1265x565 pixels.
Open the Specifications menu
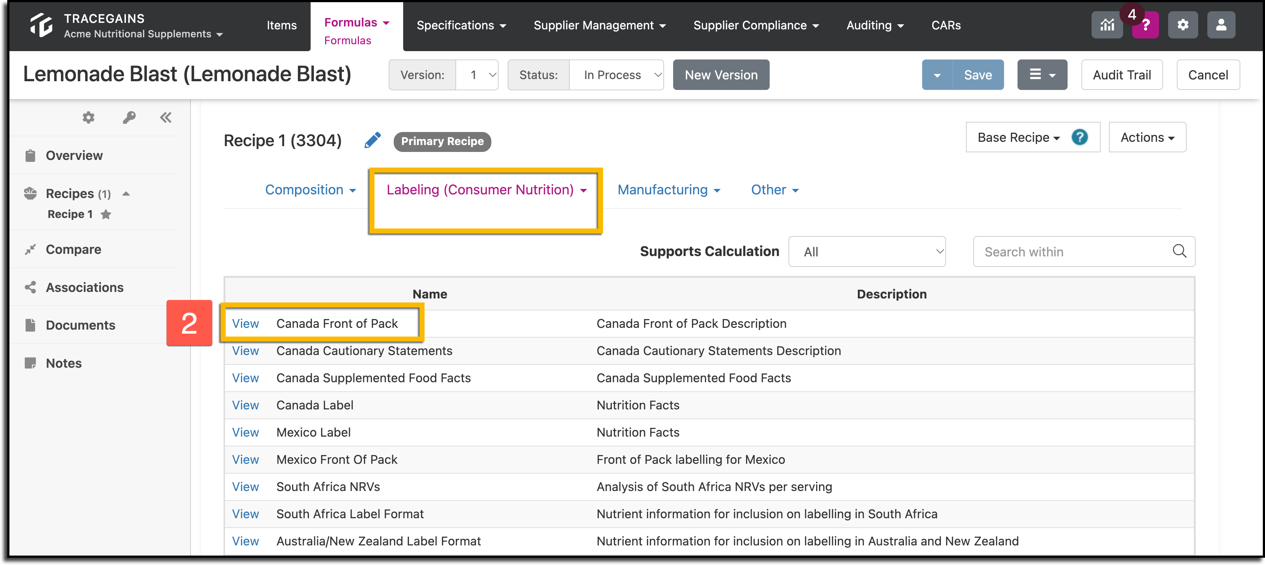tap(461, 25)
